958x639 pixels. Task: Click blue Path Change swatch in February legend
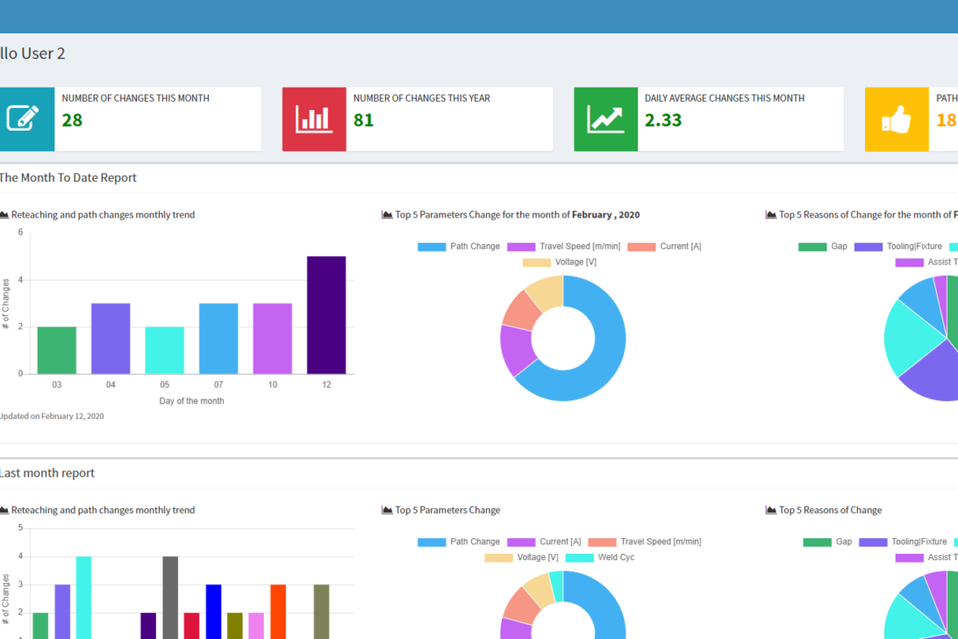[432, 247]
